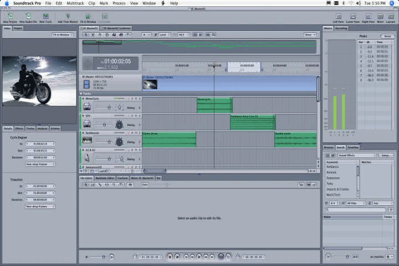The height and width of the screenshot is (266, 399).
Task: Select the arrow tool in File Editor toolbar
Action: (x=86, y=185)
